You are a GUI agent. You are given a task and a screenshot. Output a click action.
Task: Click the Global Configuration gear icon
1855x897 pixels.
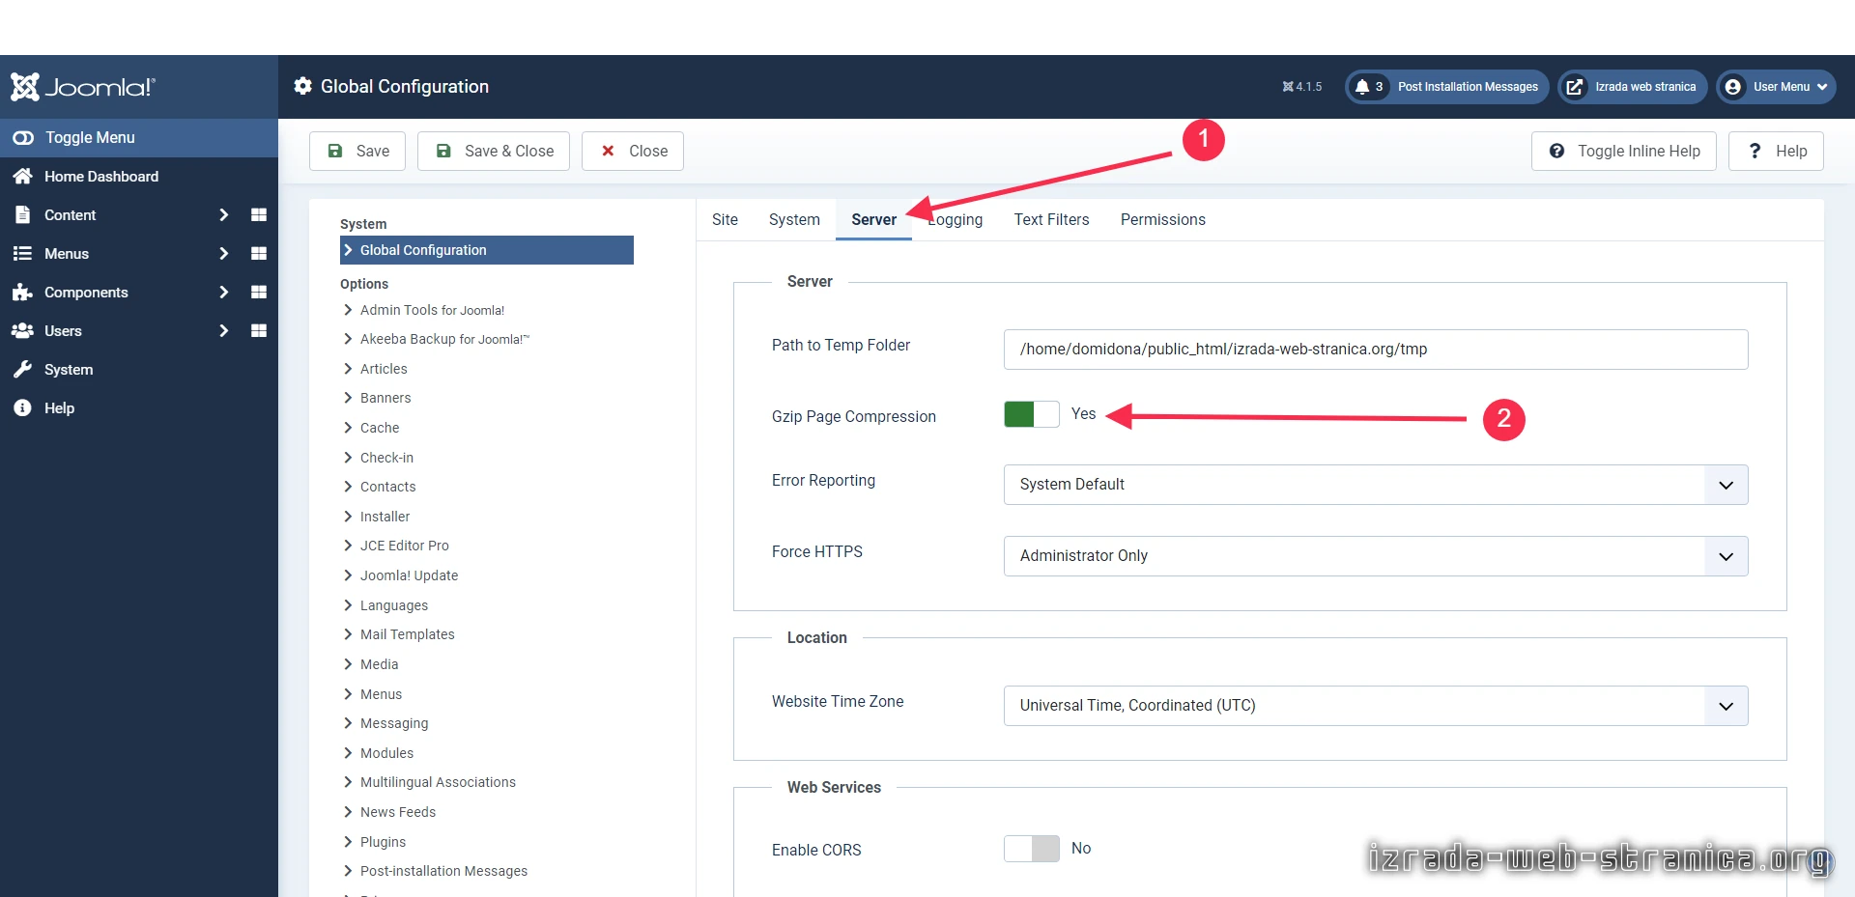coord(303,86)
